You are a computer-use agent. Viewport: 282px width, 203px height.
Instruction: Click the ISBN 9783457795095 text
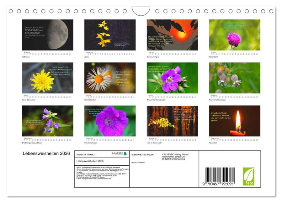click(x=142, y=154)
